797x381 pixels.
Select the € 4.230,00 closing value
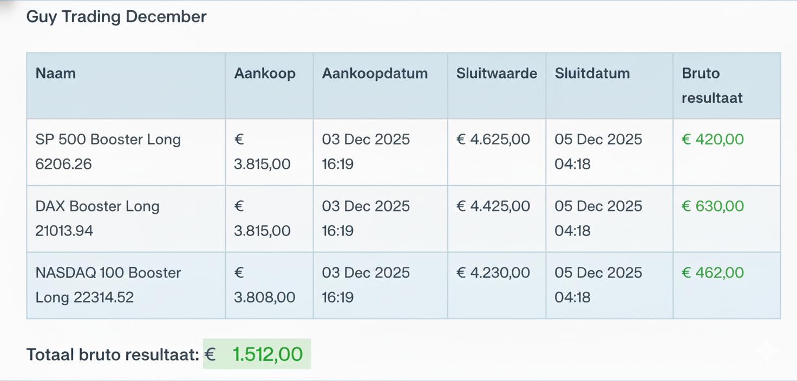pos(493,273)
